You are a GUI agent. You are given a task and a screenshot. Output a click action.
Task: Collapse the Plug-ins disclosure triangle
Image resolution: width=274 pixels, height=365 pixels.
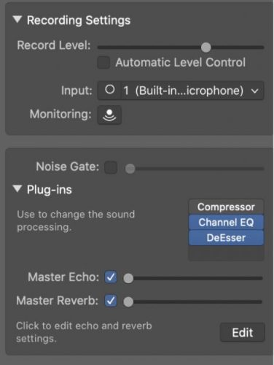pos(17,188)
